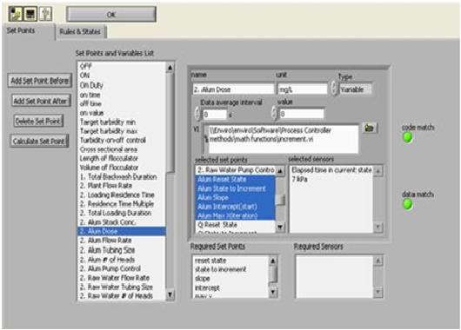Select 2. Alum Flow Rate
Screen dimensions: 461x330
click(122, 241)
